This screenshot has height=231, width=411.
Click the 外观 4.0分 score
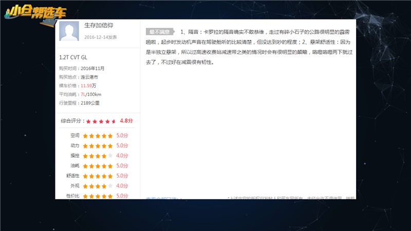pyautogui.click(x=122, y=186)
